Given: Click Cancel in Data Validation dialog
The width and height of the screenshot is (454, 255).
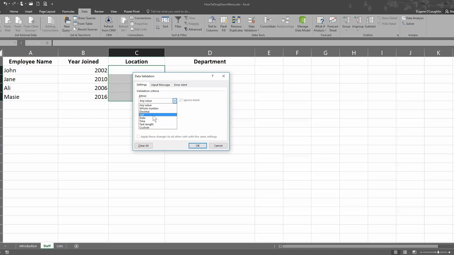Looking at the screenshot, I should tap(218, 146).
